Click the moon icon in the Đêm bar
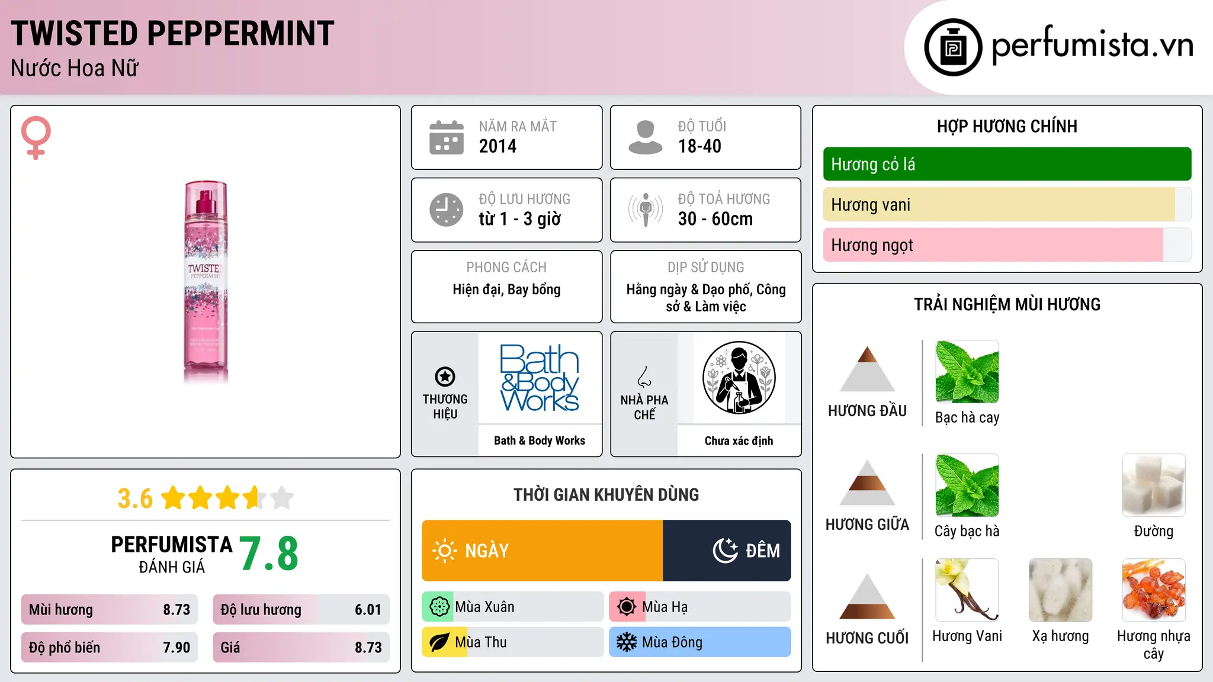 (726, 551)
